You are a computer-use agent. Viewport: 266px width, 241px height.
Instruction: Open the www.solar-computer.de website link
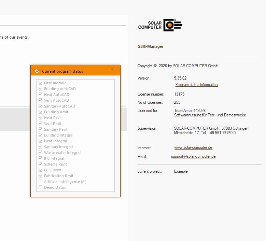[193, 147]
